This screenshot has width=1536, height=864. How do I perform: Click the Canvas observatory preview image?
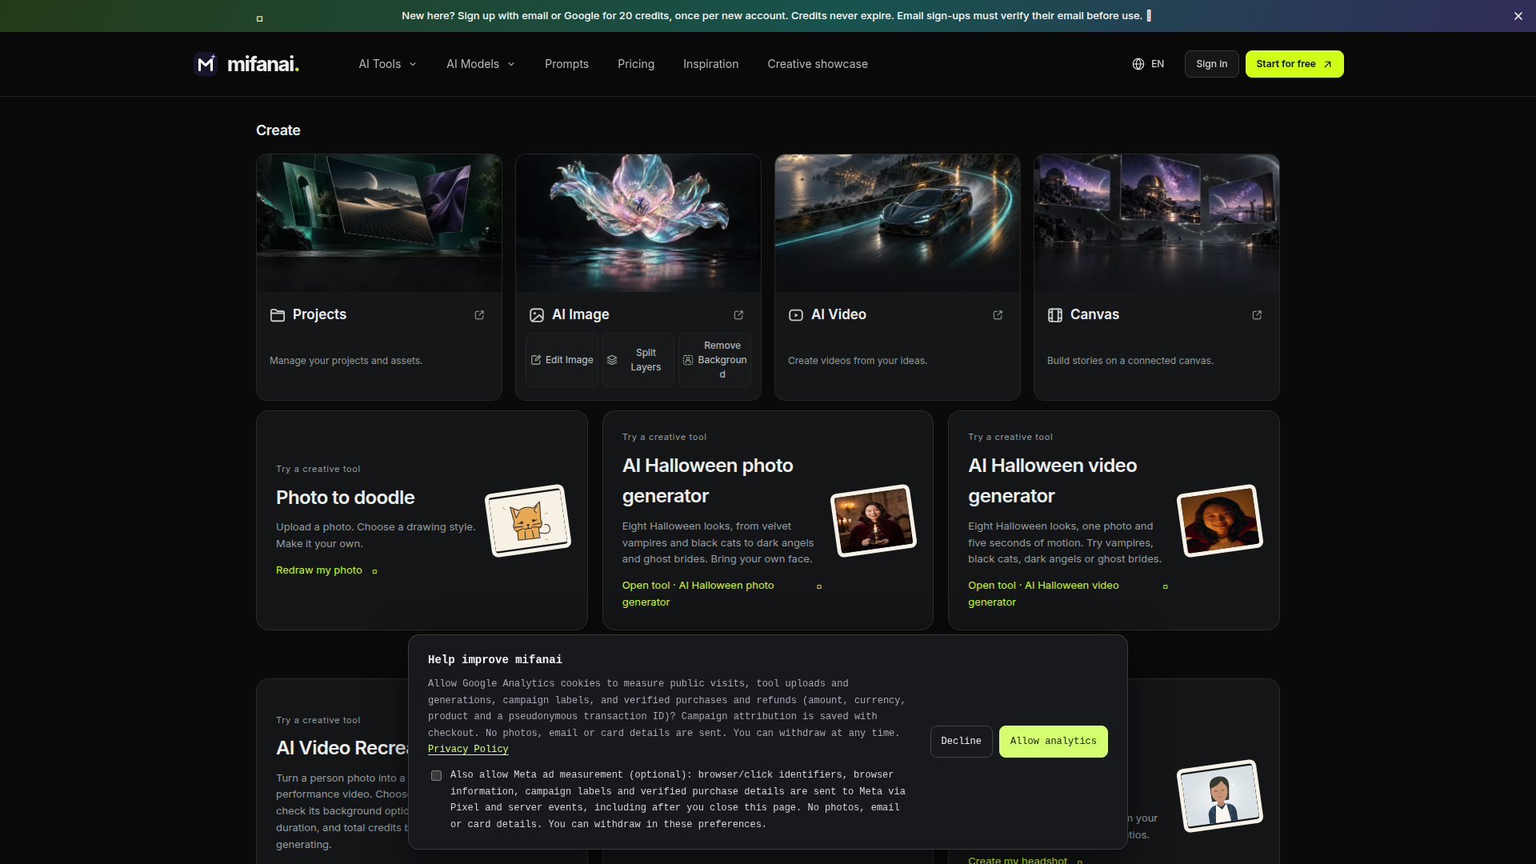(1157, 223)
